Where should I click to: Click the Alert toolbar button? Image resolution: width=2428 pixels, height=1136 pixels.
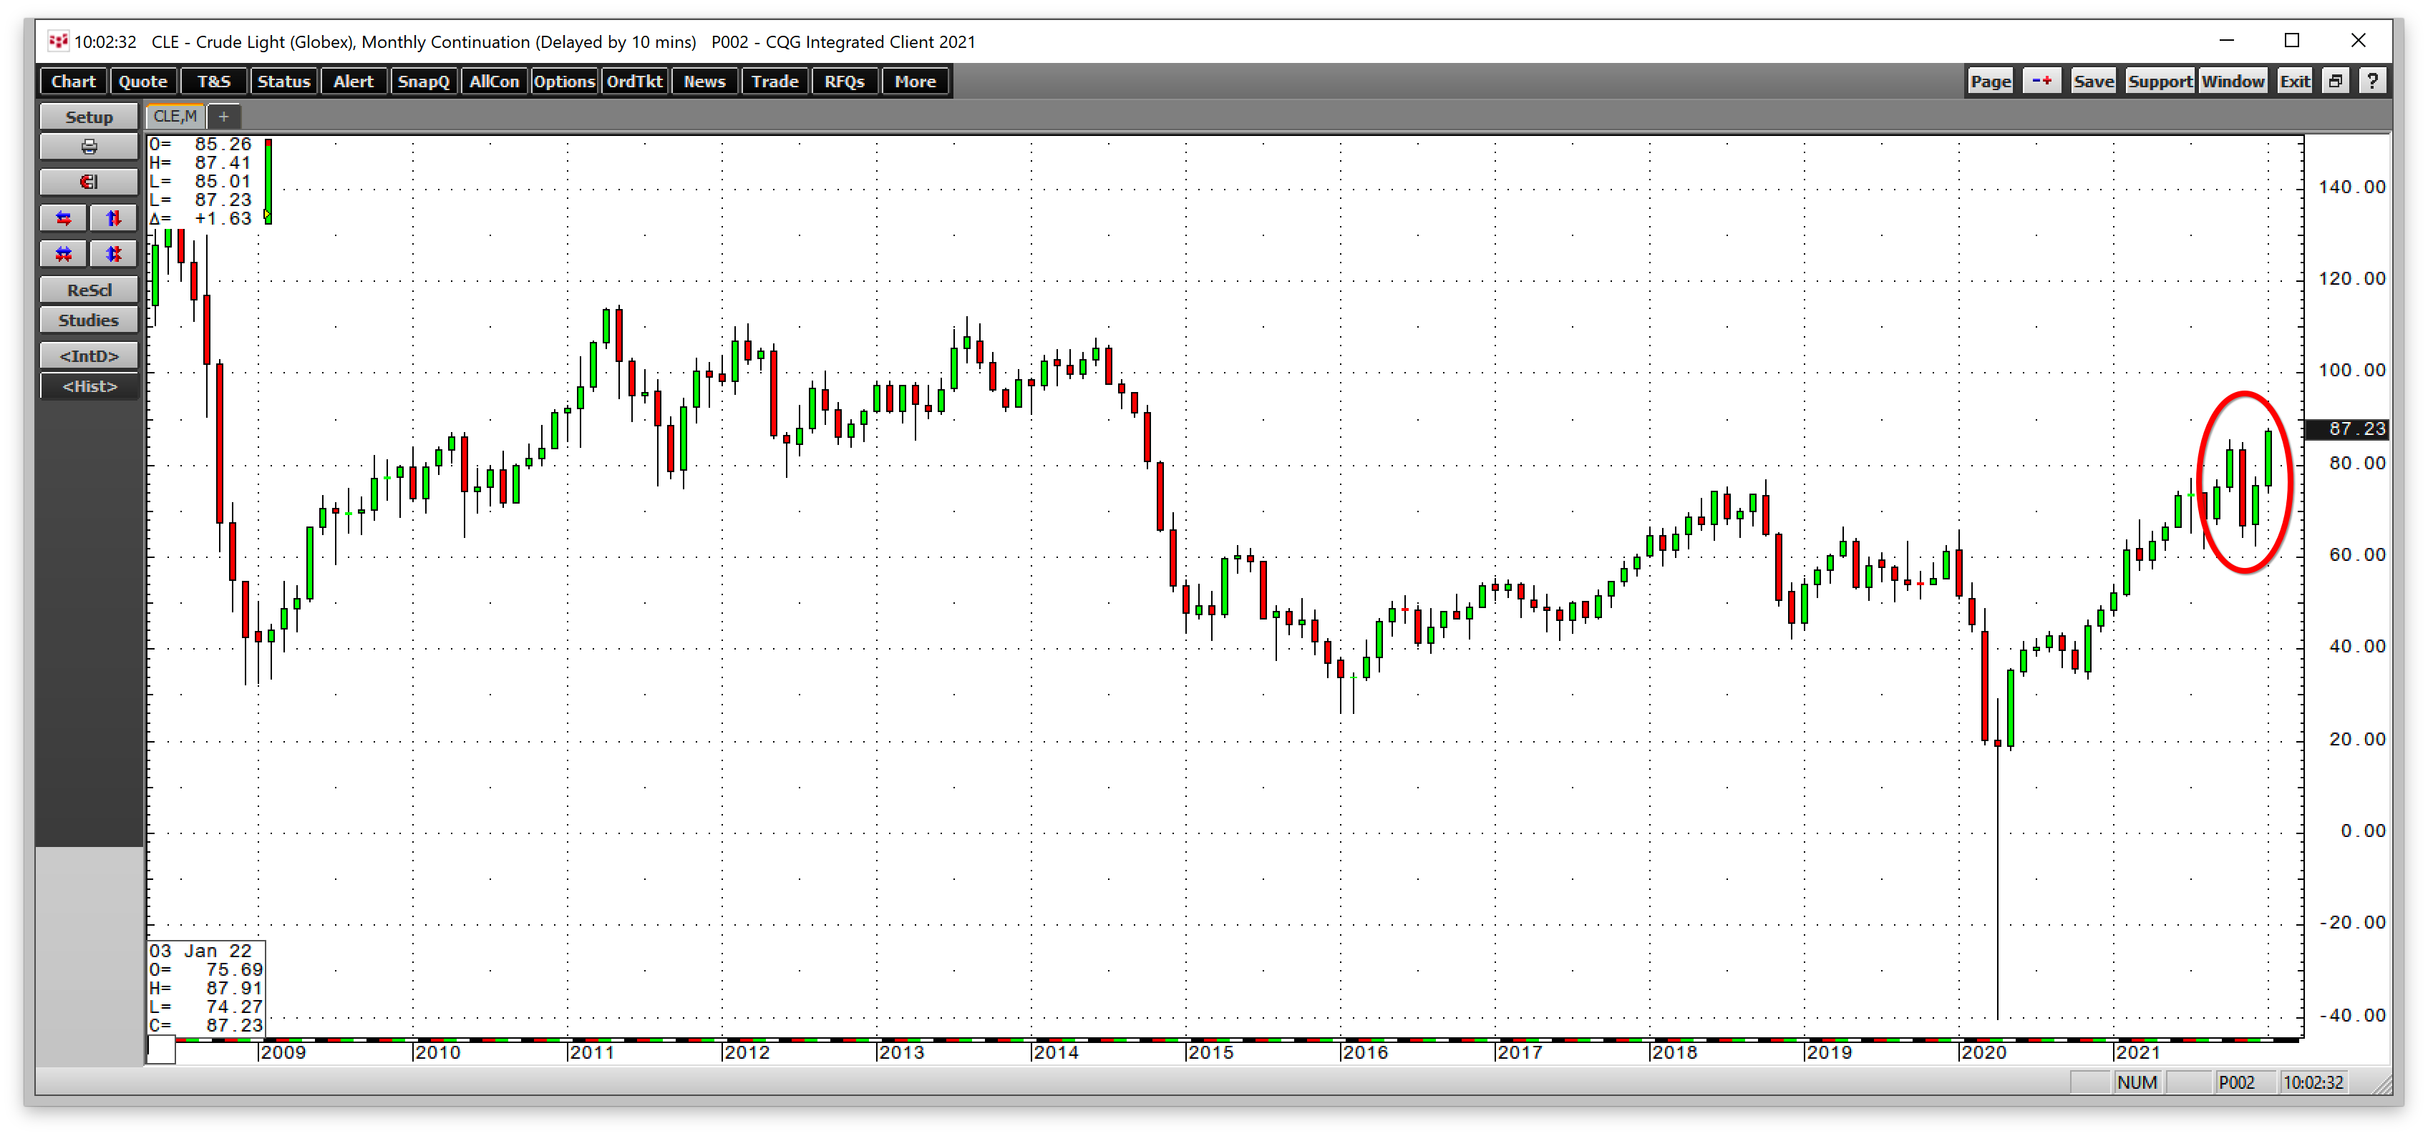[x=354, y=82]
